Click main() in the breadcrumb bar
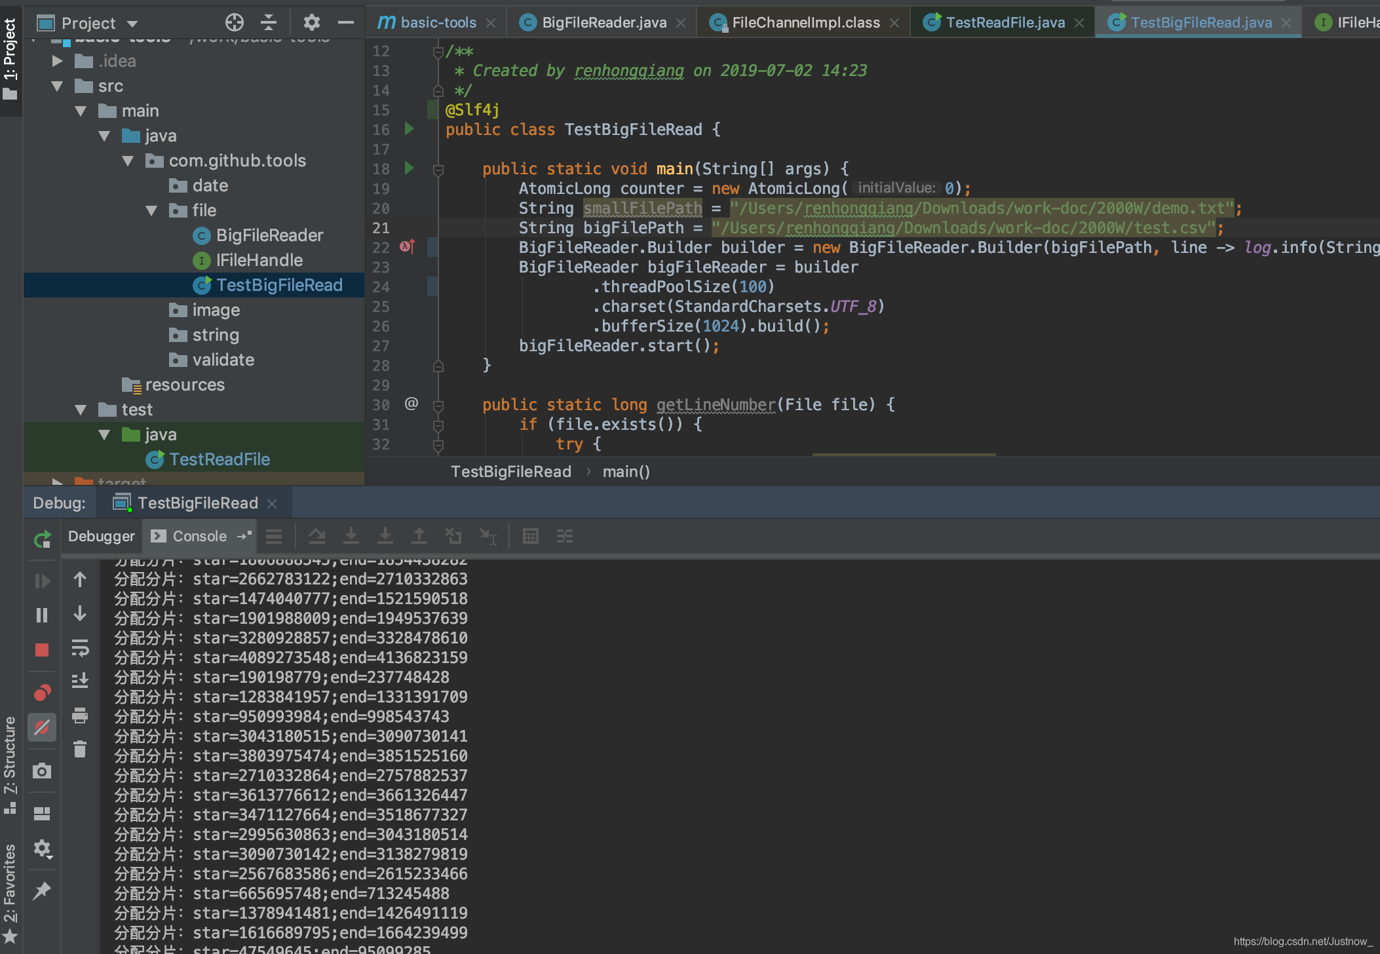Screen dimensions: 1380x954 click(x=626, y=472)
